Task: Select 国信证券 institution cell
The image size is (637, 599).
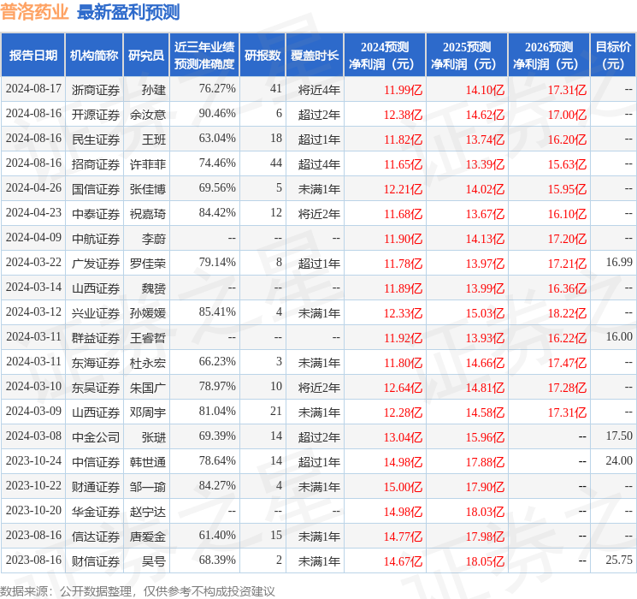Action: point(96,189)
